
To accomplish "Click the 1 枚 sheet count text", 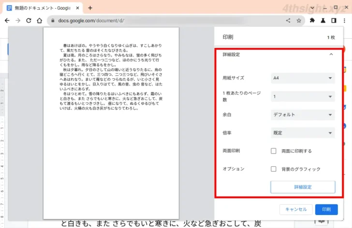I will coord(331,38).
